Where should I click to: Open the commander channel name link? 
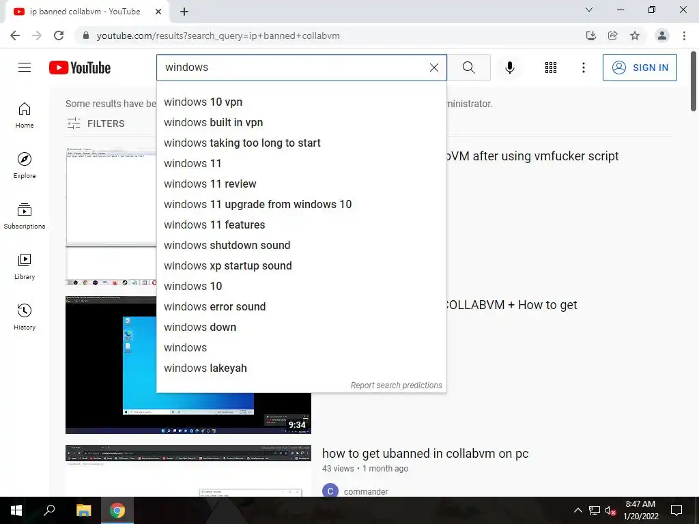click(x=366, y=491)
